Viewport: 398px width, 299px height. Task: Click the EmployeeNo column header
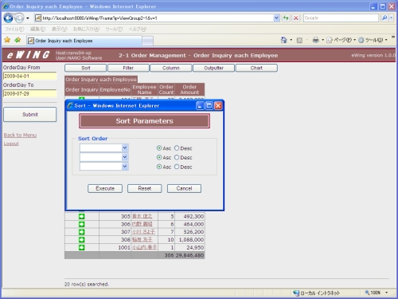(x=115, y=89)
